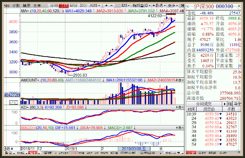Image resolution: width=245 pixels, height=158 pixels.
Task: Maximize the AMOUNT panel via square icon
Action: [180, 80]
